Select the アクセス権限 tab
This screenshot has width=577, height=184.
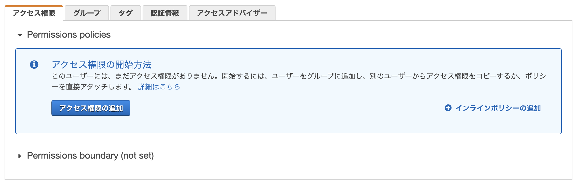(x=34, y=13)
